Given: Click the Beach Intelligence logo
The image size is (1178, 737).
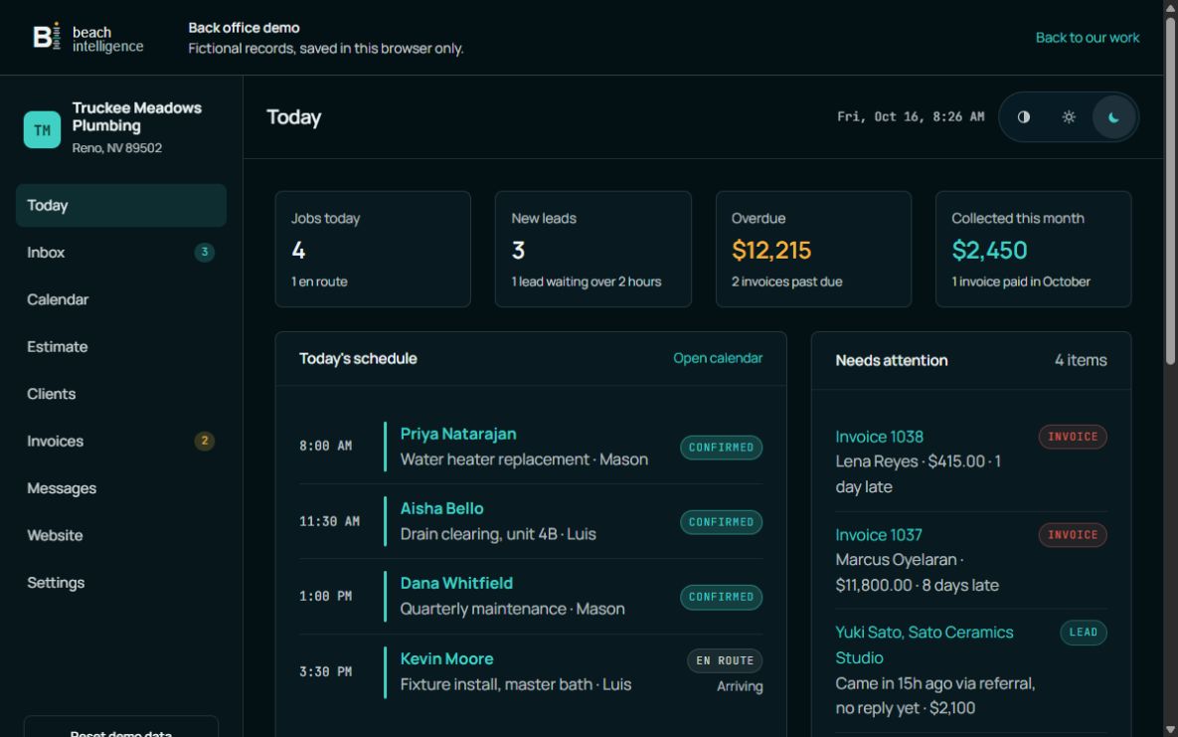Looking at the screenshot, I should (87, 38).
